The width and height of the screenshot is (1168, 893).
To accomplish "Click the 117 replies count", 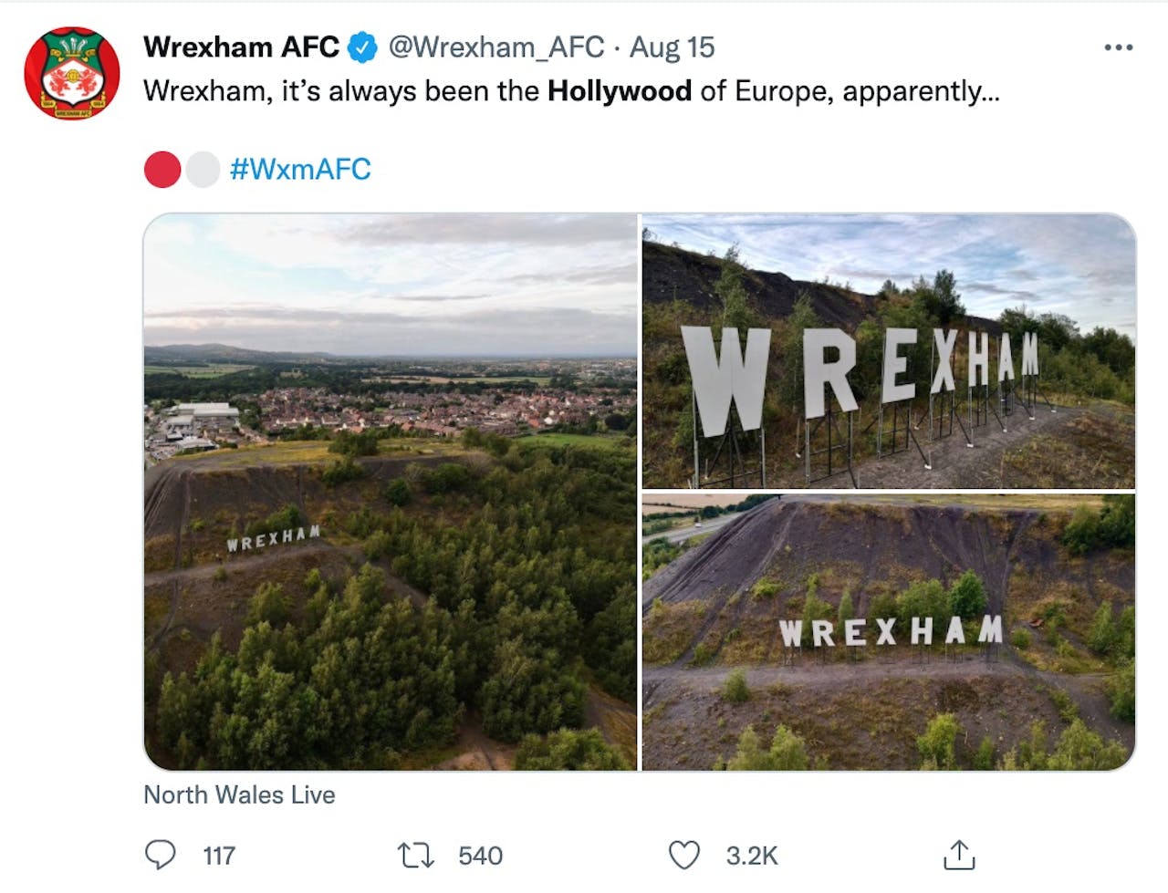I will (x=219, y=856).
